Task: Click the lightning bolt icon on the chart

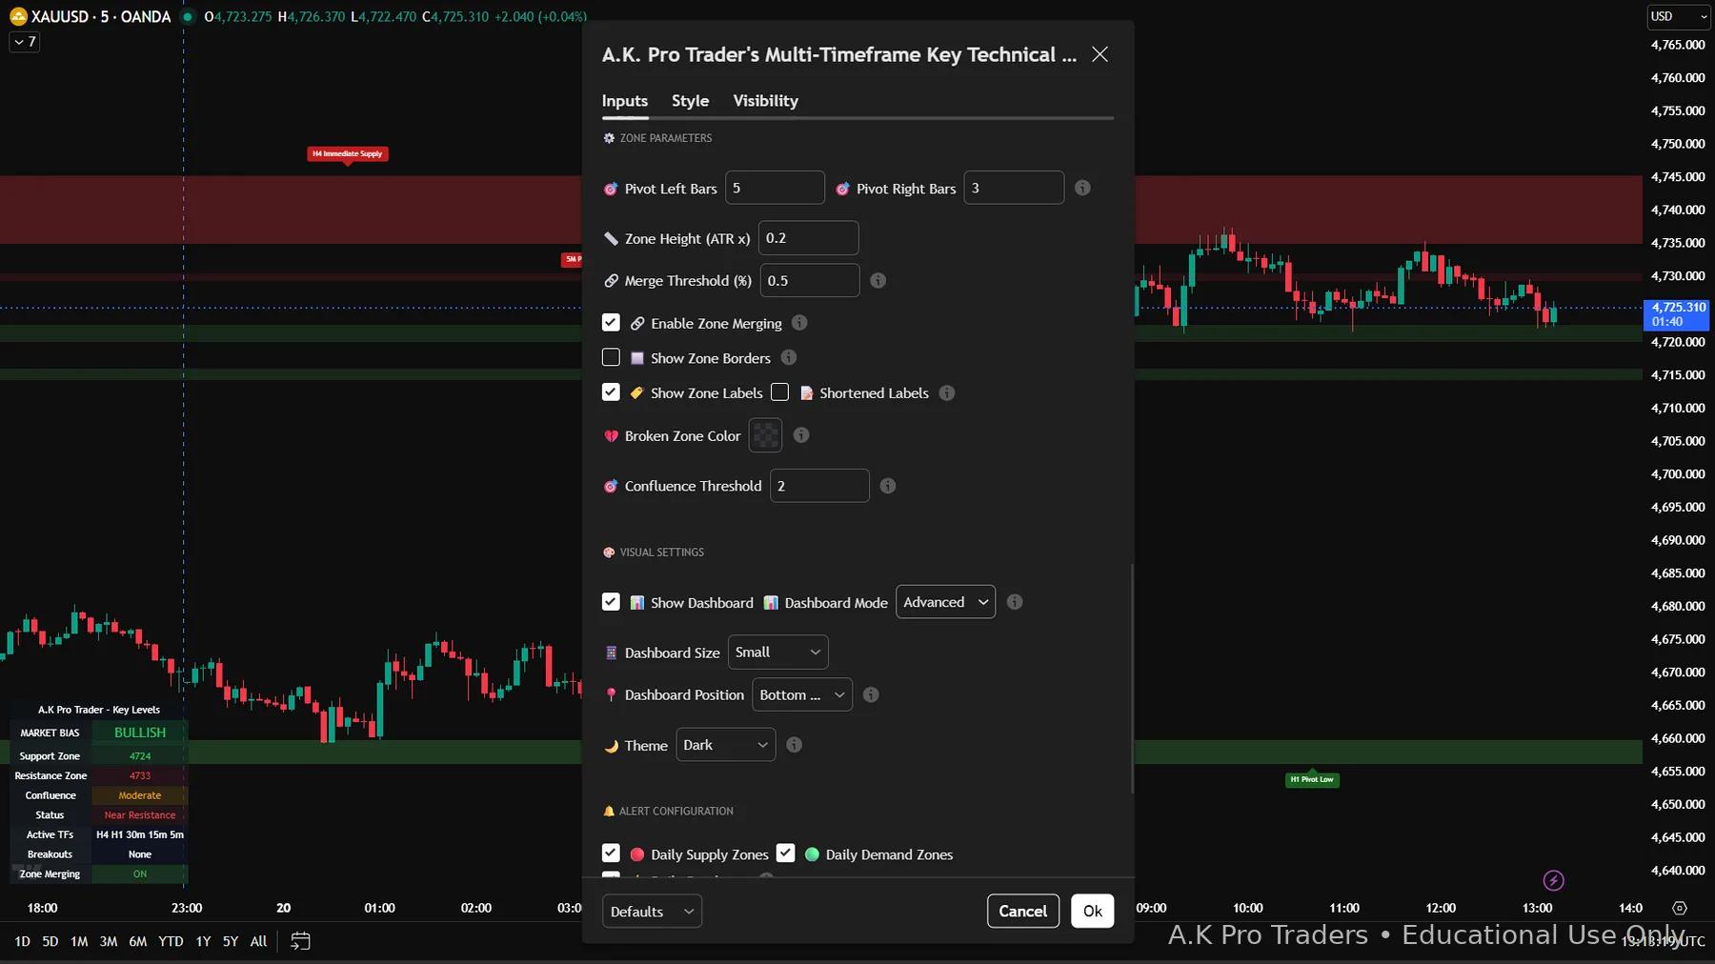Action: 1553,880
